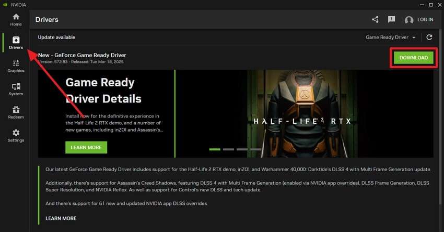Click 'Update available' status text
This screenshot has width=444, height=232.
point(56,37)
